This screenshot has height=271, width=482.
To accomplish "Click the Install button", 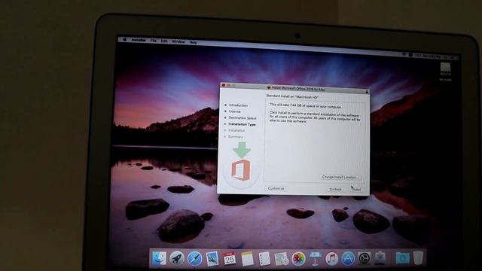I will 356,189.
